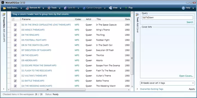Open the Properties panel sidebar icon

(4, 14)
